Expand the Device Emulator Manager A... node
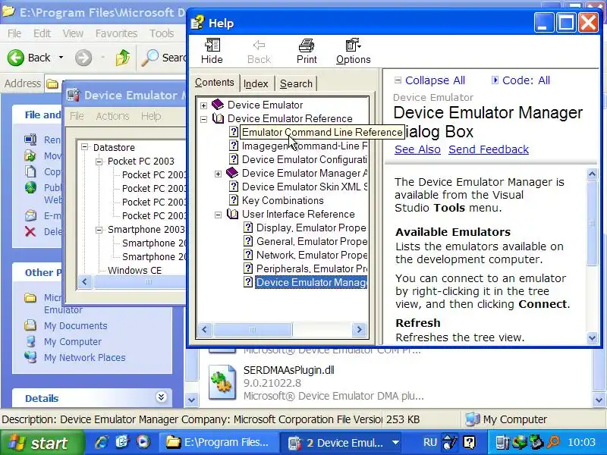 [218, 174]
